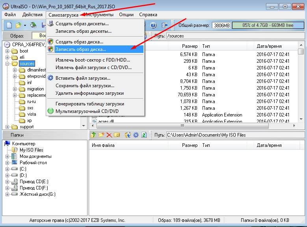Click the green Refresh icon in lower toolbar
This screenshot has height=227, width=307.
click(144, 135)
